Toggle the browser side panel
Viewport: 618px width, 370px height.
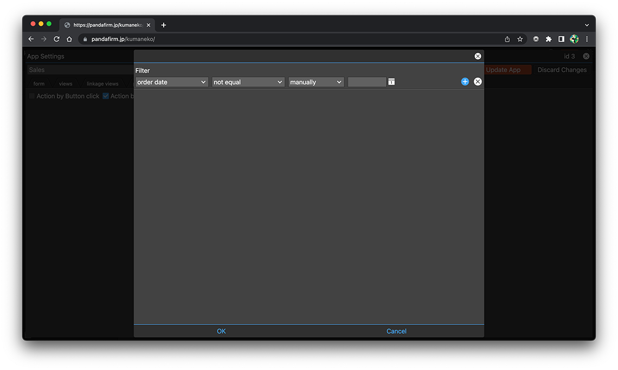pyautogui.click(x=561, y=39)
